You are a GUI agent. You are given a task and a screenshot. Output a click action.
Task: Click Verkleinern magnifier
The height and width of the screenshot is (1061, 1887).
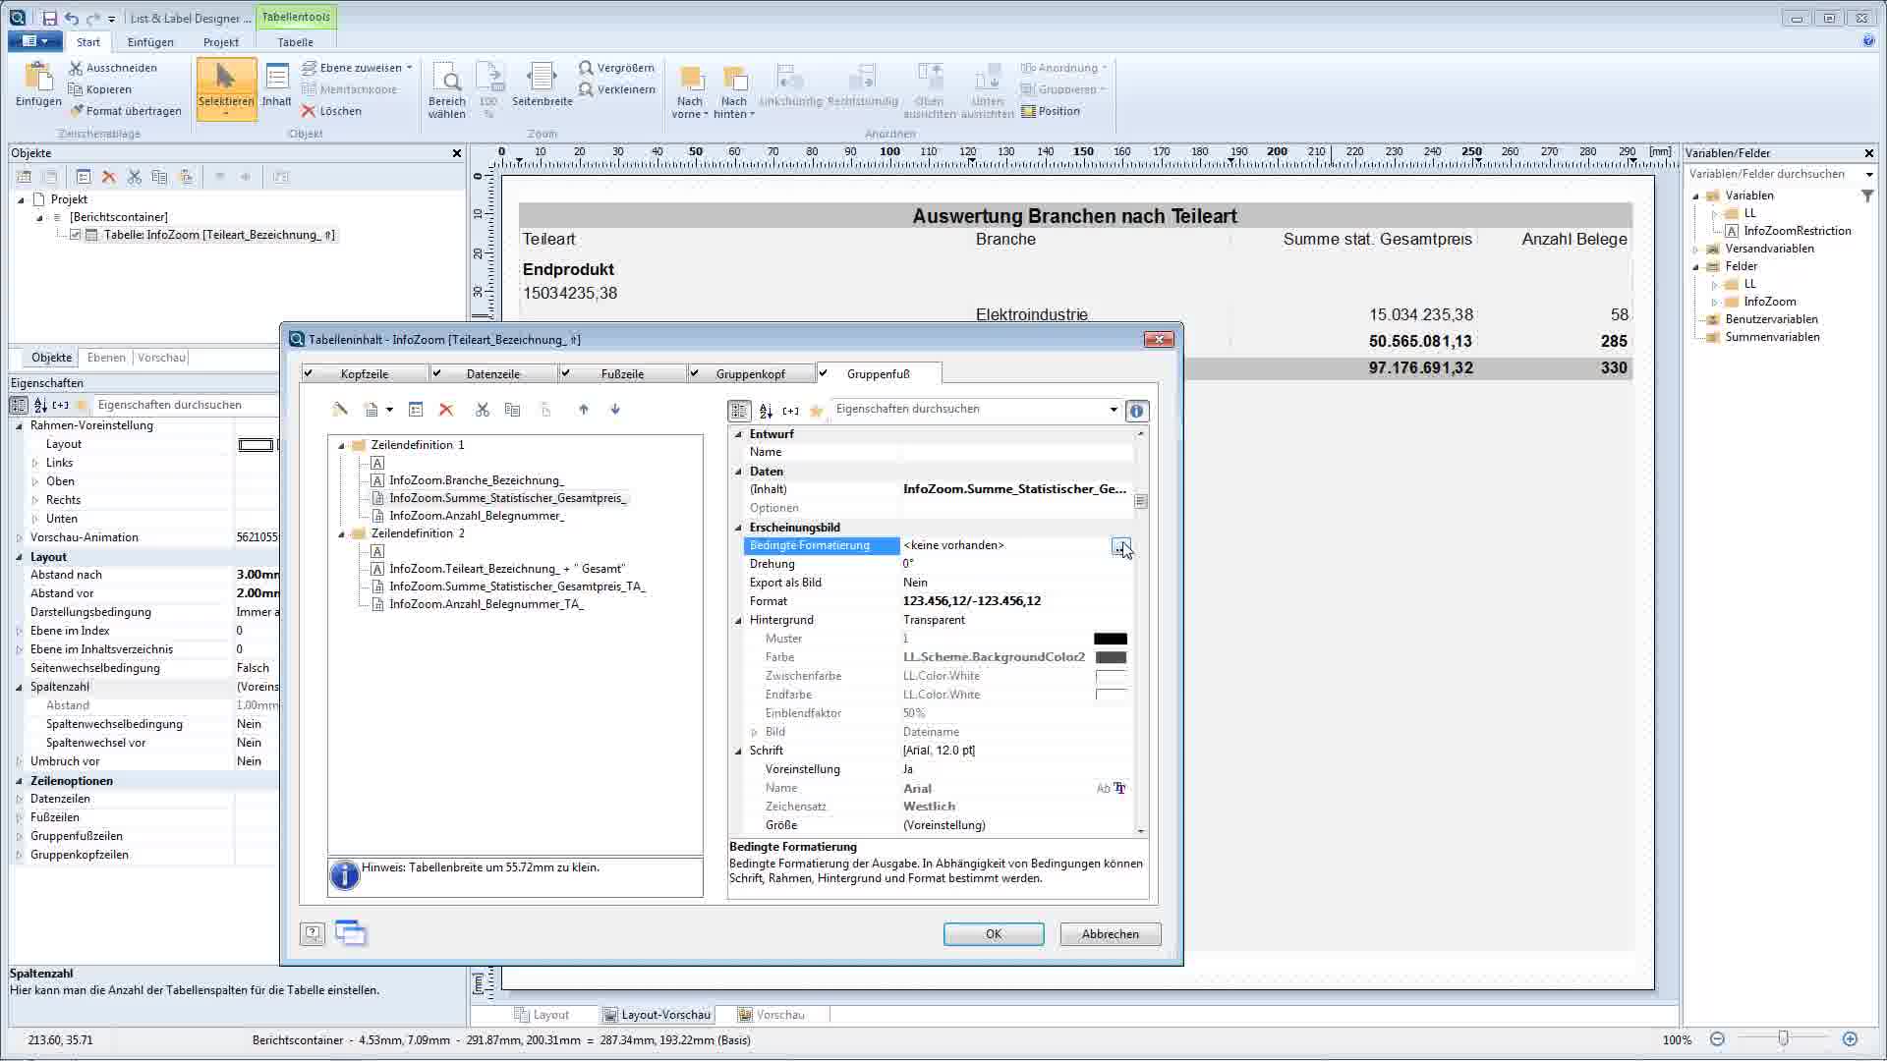(586, 89)
